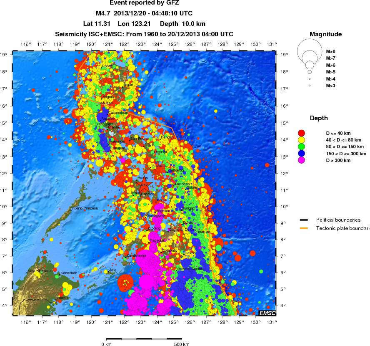Select the blue 150 < D <= 300 km swatch
Viewport: 370px width, 346px height.
coord(301,154)
